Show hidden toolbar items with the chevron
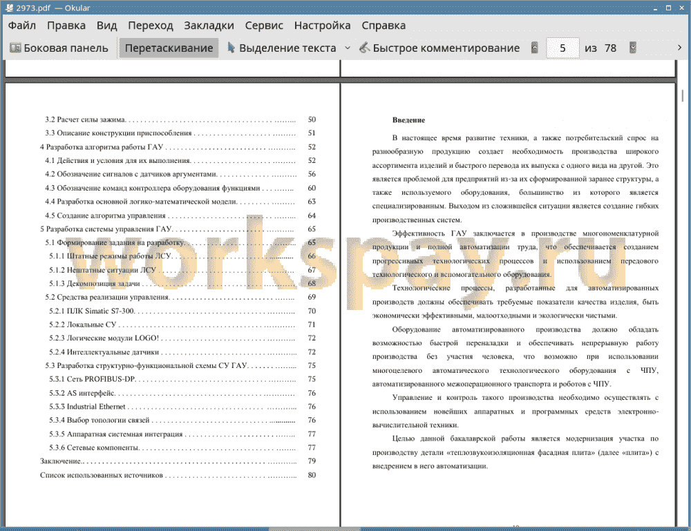Screen dimensions: 691x531 click(679, 48)
